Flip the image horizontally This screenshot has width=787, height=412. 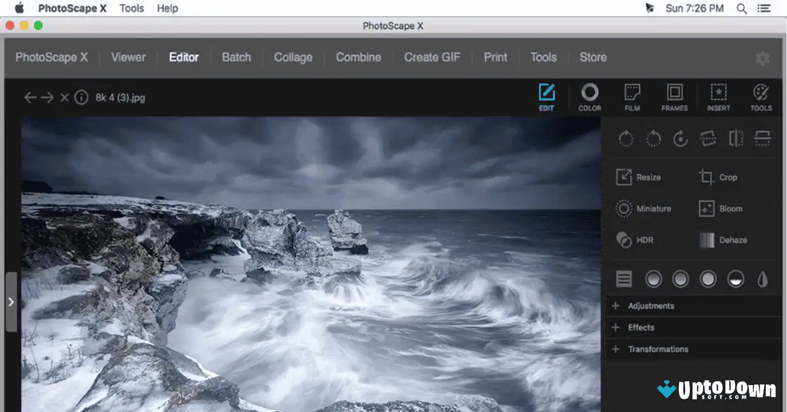[735, 139]
